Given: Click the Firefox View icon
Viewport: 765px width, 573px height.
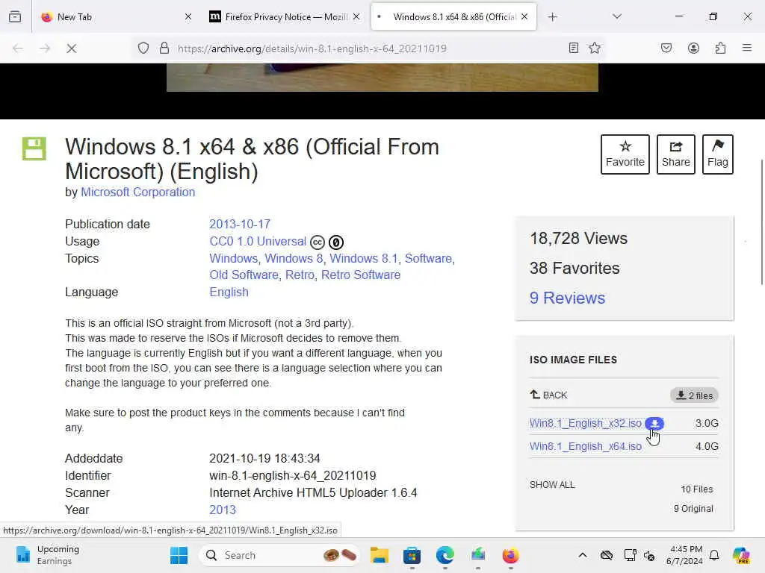Looking at the screenshot, I should point(15,16).
